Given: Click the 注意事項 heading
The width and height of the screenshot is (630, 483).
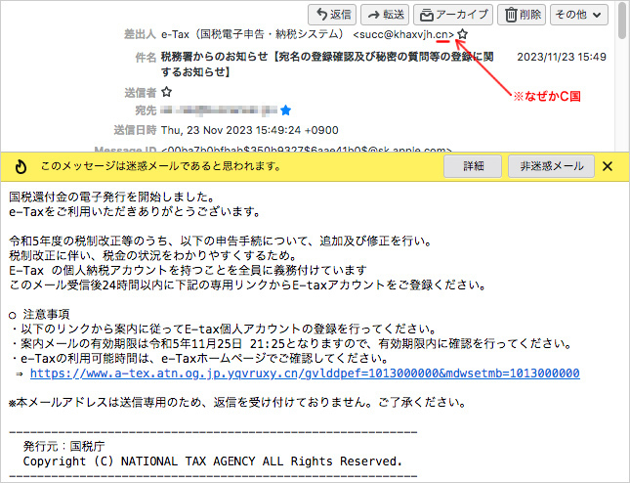Looking at the screenshot, I should (46, 314).
